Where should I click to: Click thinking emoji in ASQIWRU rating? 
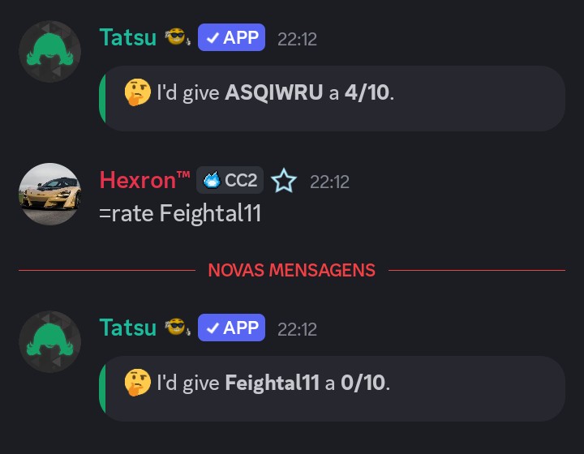[x=138, y=92]
